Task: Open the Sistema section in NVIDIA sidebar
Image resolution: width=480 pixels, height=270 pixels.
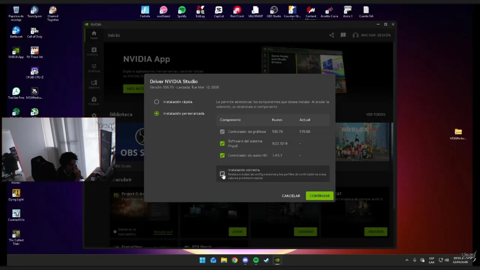Action: coord(94,84)
